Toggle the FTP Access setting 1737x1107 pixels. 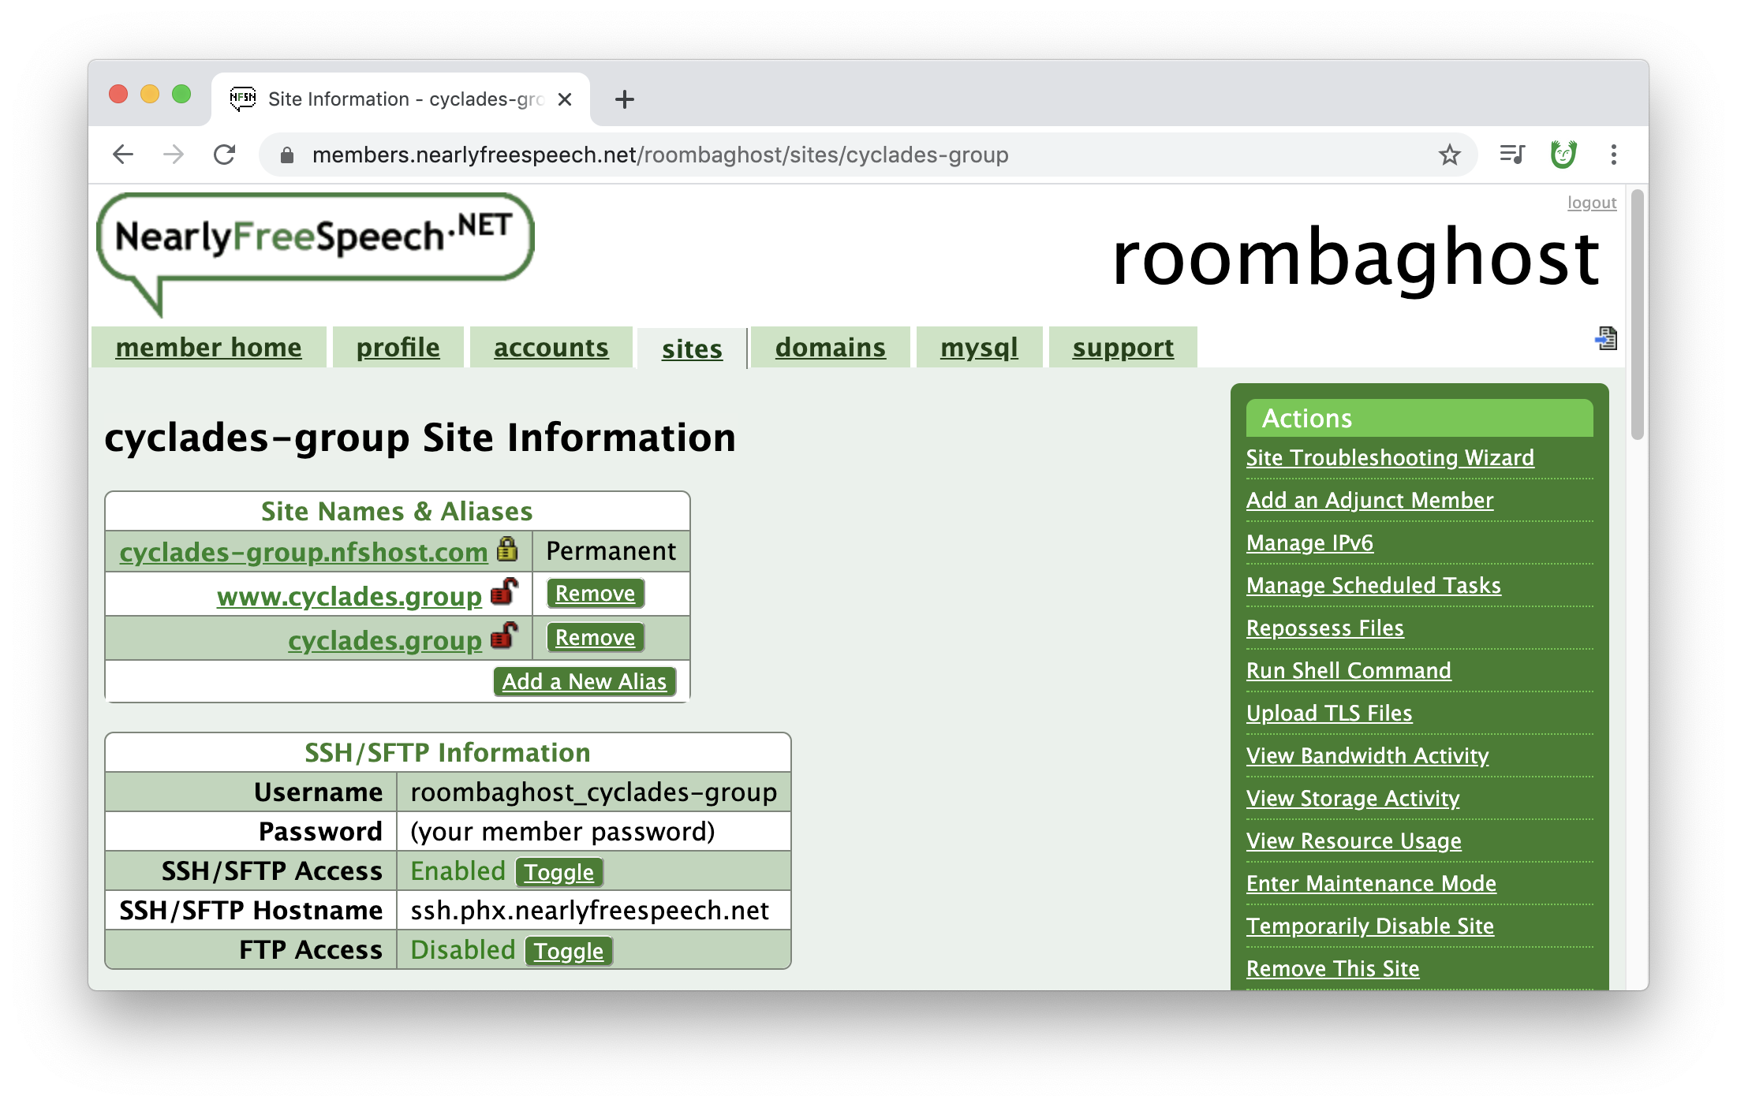click(568, 951)
